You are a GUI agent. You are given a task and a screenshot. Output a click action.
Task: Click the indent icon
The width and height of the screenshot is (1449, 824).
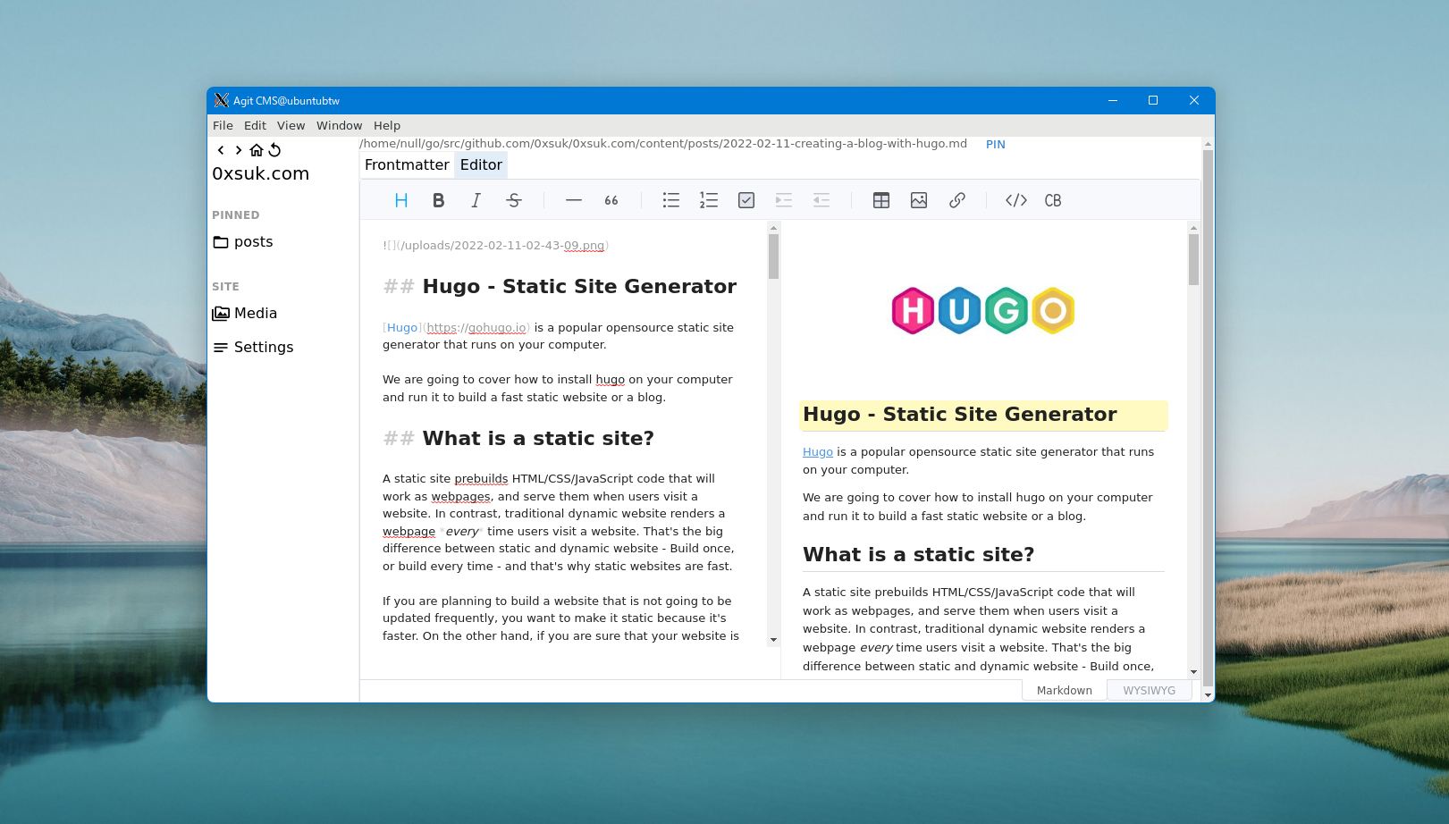coord(784,200)
